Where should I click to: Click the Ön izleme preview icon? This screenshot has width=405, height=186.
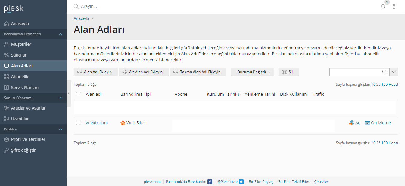367,123
